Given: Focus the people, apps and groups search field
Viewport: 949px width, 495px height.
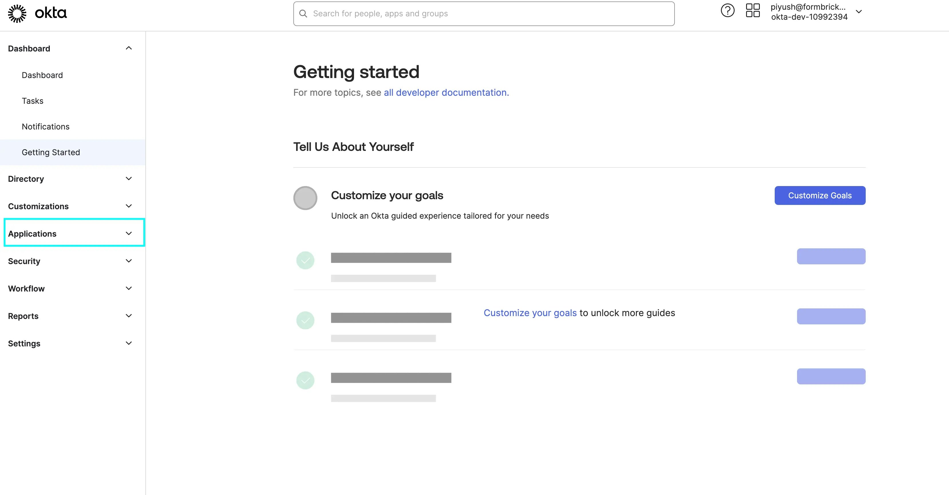Looking at the screenshot, I should (484, 14).
